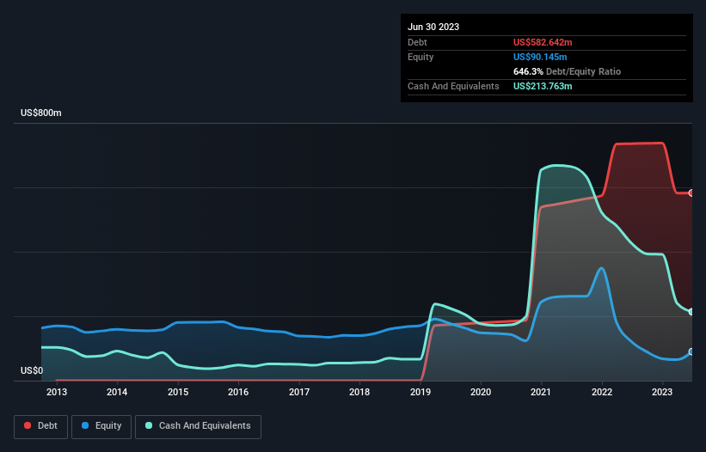This screenshot has width=706, height=452.
Task: Click the teal dot in Cash legend
Action: [149, 425]
